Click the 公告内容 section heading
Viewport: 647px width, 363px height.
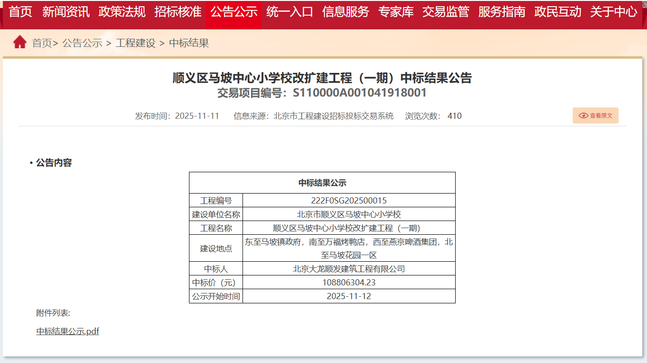[x=54, y=163]
